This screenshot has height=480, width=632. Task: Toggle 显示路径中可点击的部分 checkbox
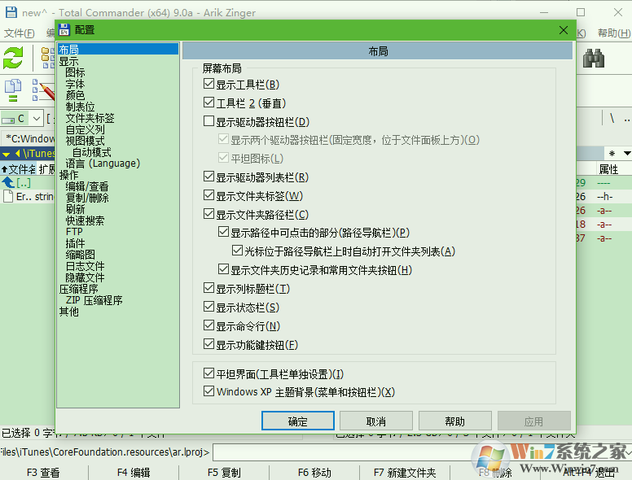tap(223, 232)
